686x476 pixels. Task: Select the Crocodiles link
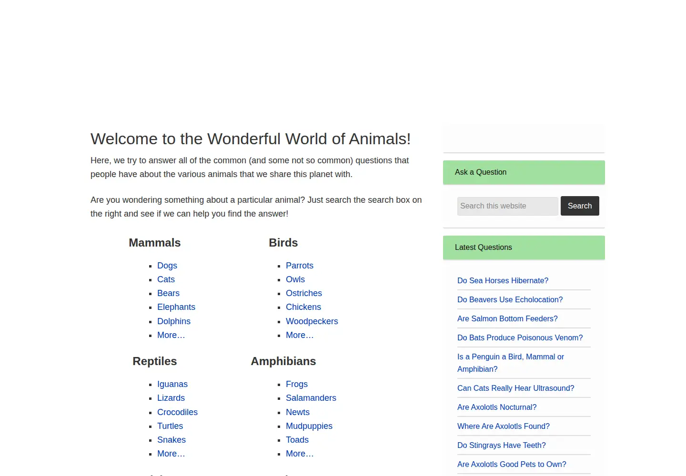click(177, 412)
